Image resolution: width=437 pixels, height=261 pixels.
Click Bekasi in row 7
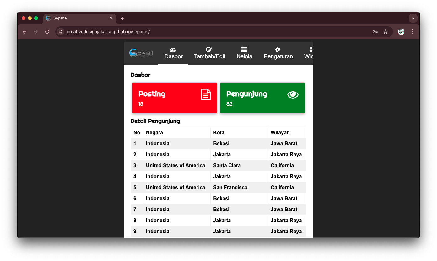[x=221, y=209]
